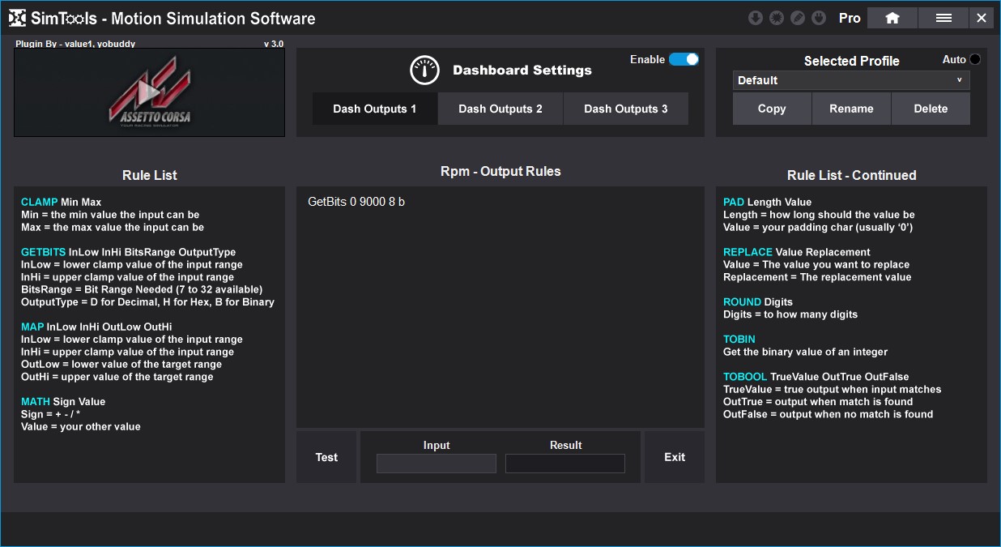Image resolution: width=1001 pixels, height=547 pixels.
Task: Close the SimTools window
Action: pos(982,18)
